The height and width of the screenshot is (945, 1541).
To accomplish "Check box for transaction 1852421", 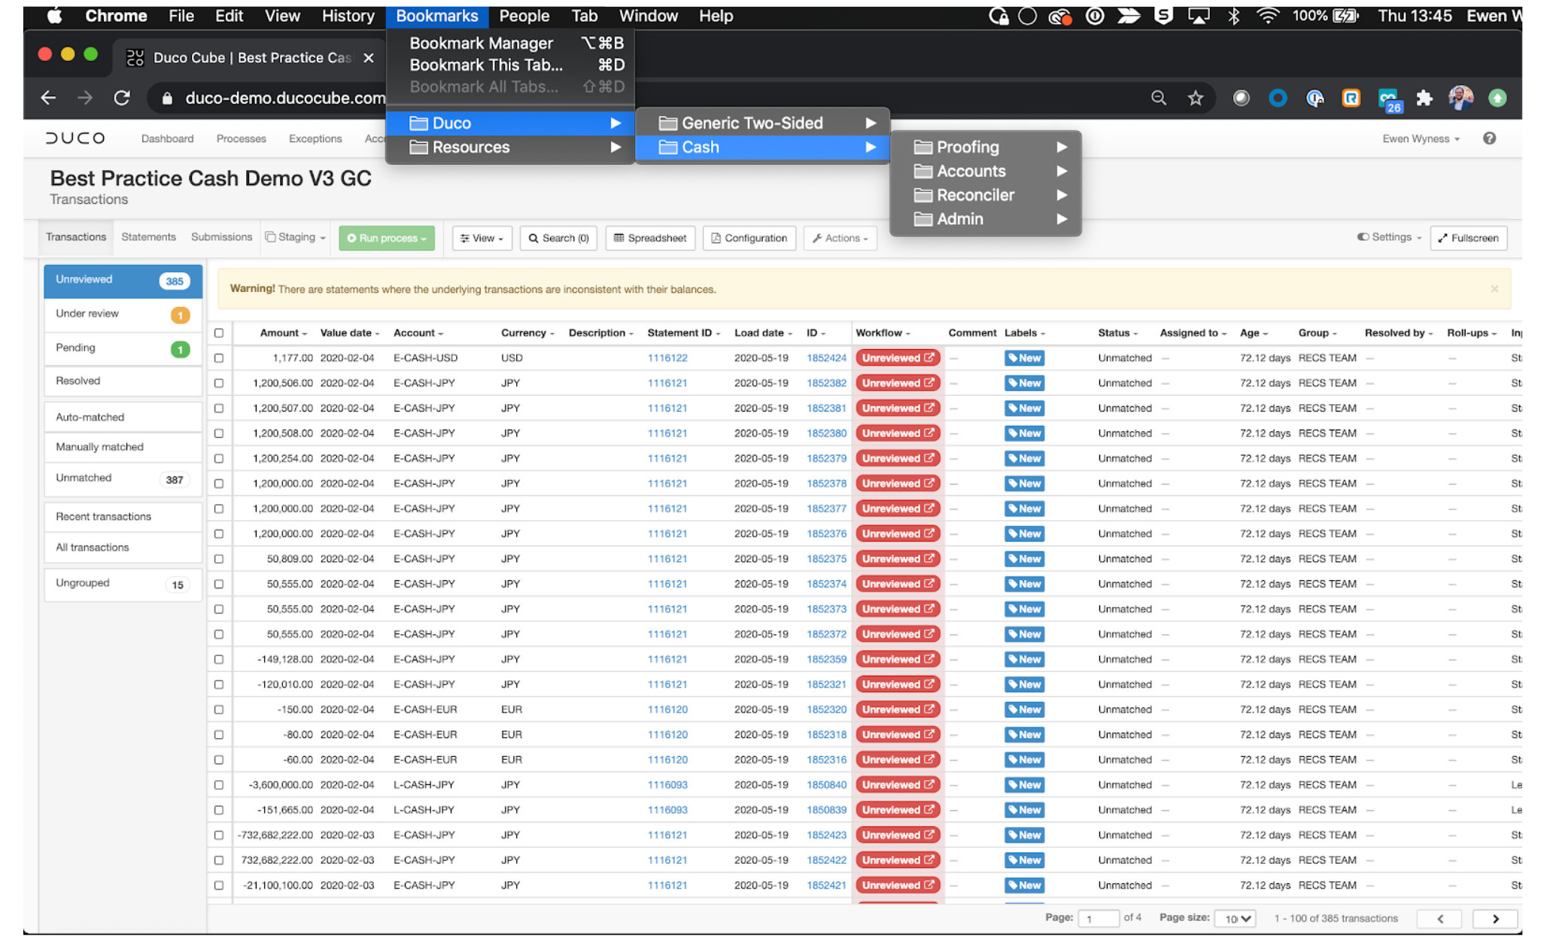I will coord(219,886).
